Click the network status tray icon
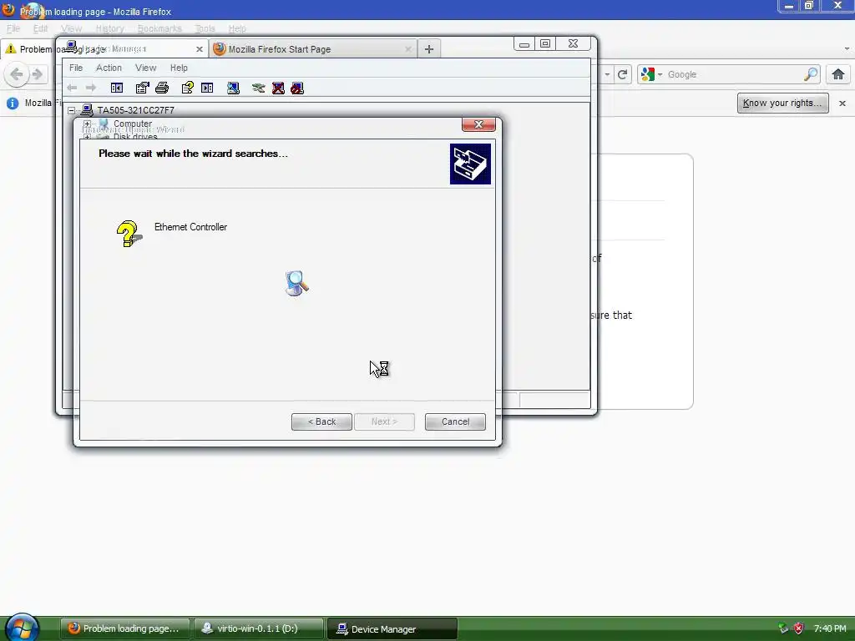This screenshot has width=855, height=641. point(783,628)
